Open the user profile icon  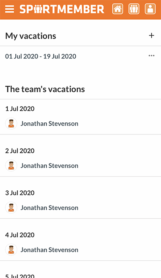point(150,9)
